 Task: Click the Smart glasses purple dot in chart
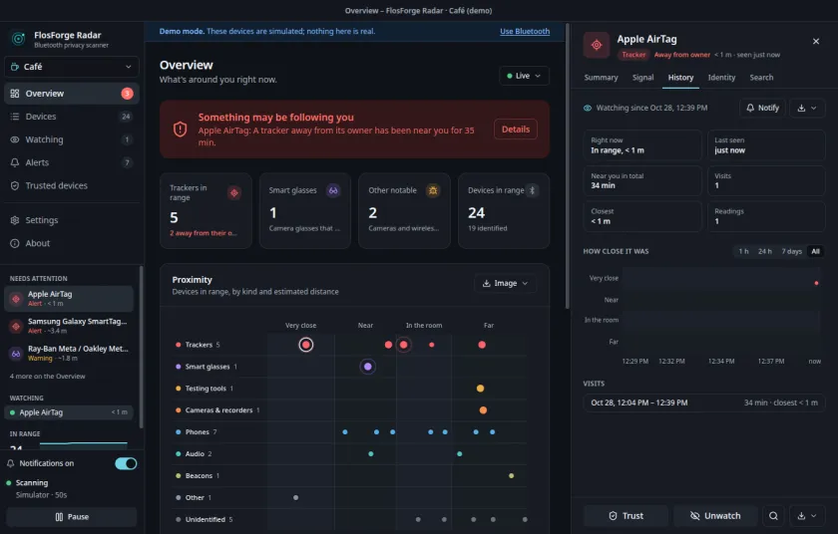coord(368,367)
